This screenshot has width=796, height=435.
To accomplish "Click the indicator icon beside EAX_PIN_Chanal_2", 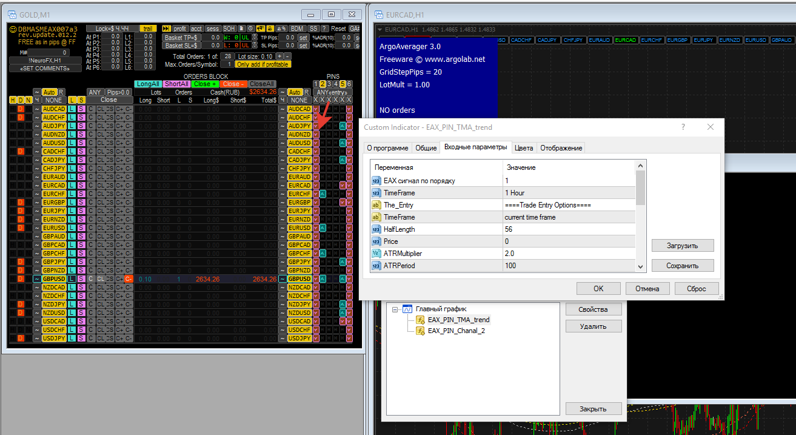I will [x=420, y=331].
